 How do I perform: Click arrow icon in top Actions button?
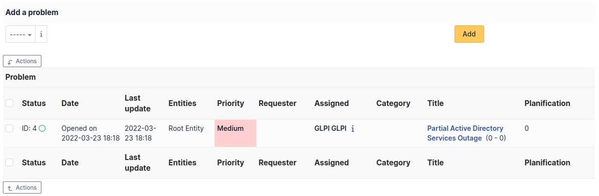[10, 61]
